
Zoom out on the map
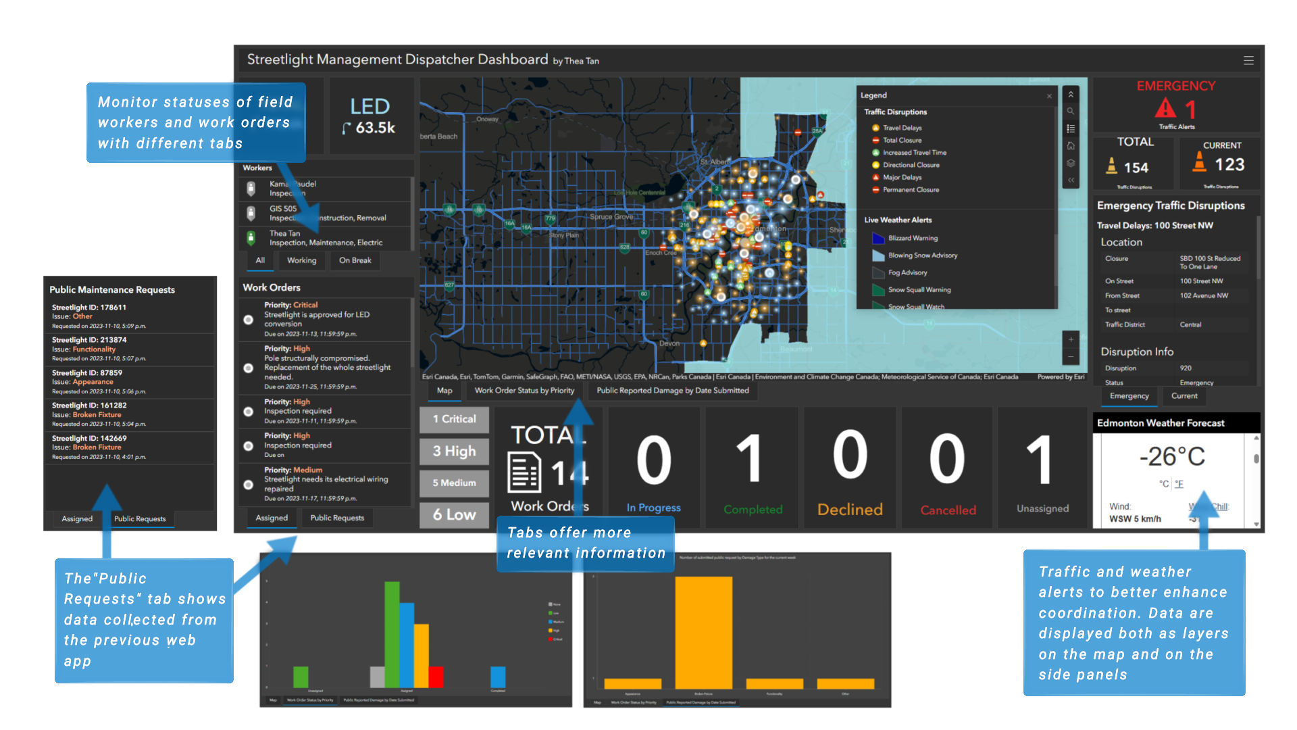click(x=1071, y=357)
